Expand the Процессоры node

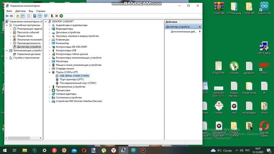tap(50, 90)
